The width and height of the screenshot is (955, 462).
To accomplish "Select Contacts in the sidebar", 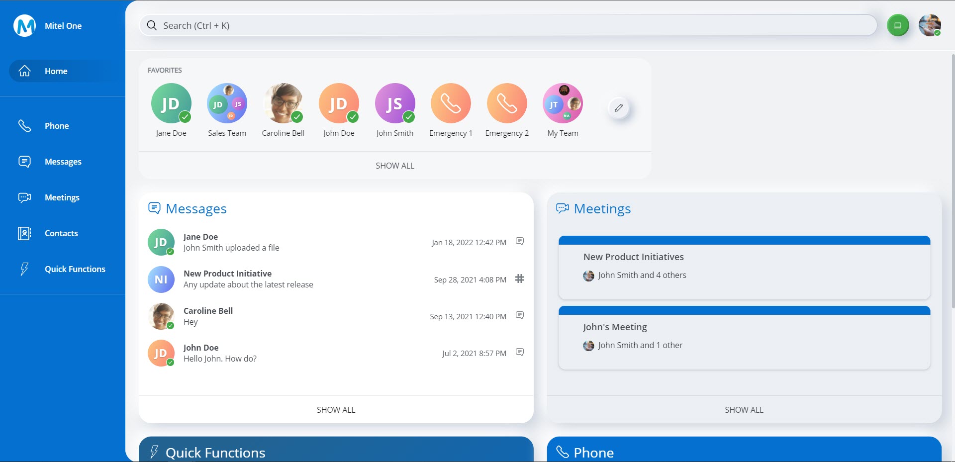I will pyautogui.click(x=61, y=233).
